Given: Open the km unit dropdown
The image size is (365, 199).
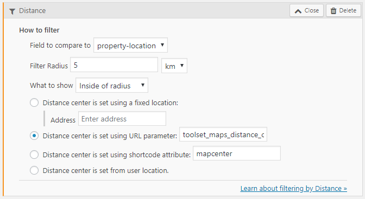Looking at the screenshot, I should 174,66.
